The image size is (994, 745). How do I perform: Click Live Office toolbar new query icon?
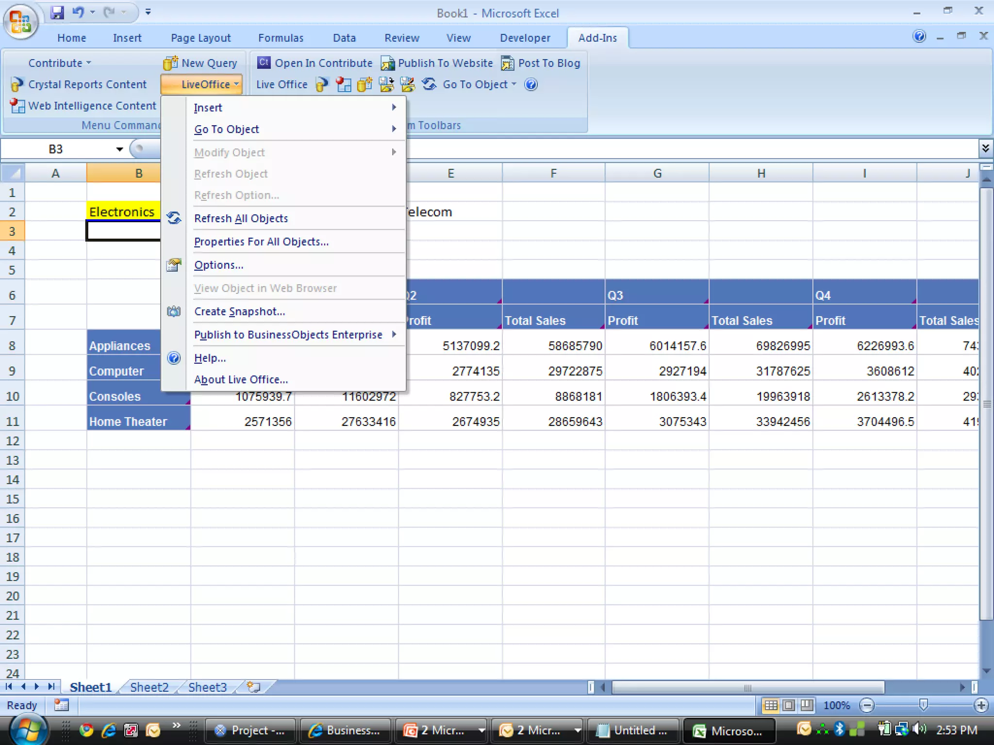[x=364, y=84]
